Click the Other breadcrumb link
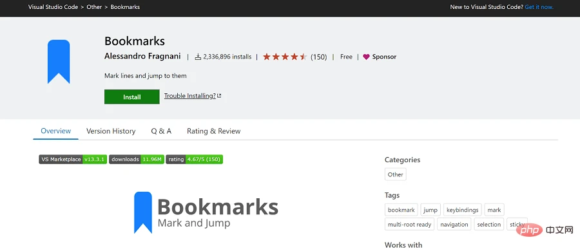 94,7
